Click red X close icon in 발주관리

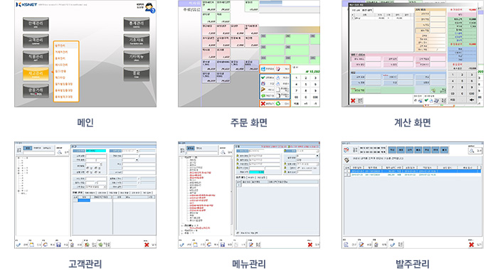(471, 244)
